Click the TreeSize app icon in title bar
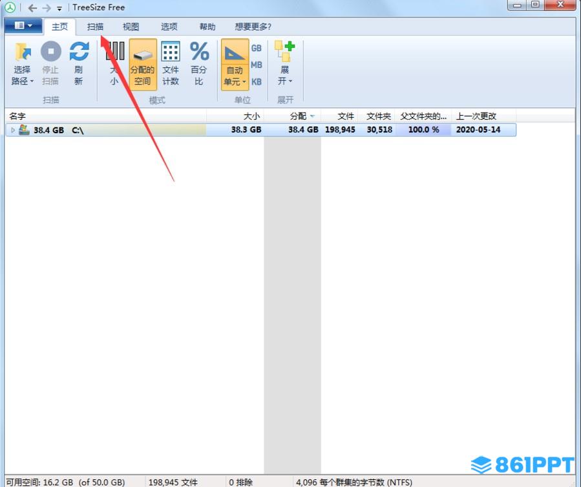Viewport: 581px width, 487px height. click(10, 7)
